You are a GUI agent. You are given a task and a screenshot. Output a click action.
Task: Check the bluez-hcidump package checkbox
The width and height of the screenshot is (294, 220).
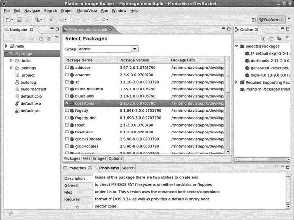(67, 88)
